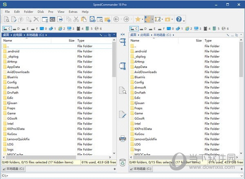Click the copy files icon in middle strip
Viewport: 245px width, 179px height.
(x=122, y=42)
